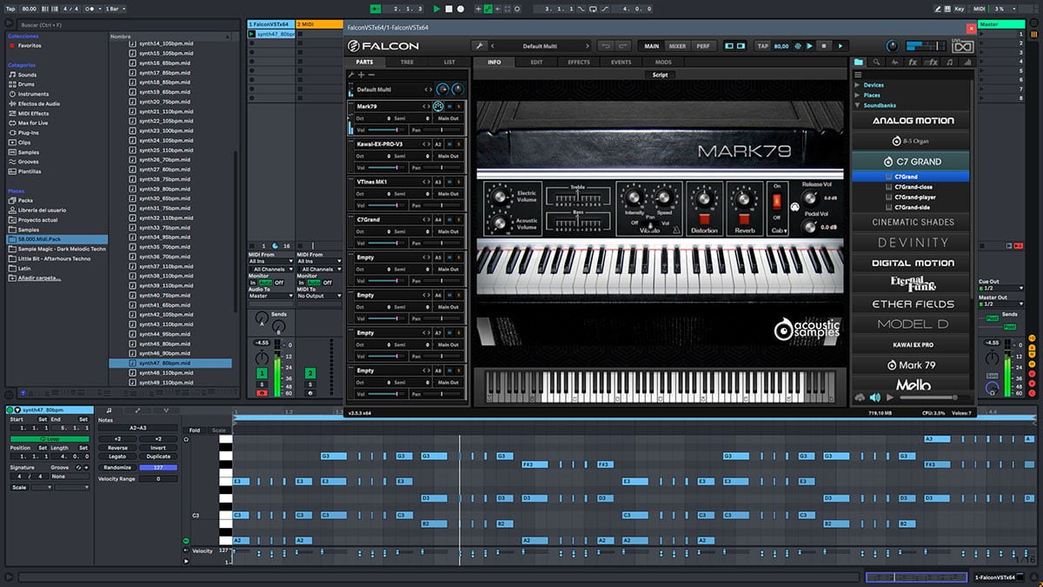This screenshot has width=1043, height=587.
Task: Flip the Cab On/Off red switch
Action: tap(777, 202)
